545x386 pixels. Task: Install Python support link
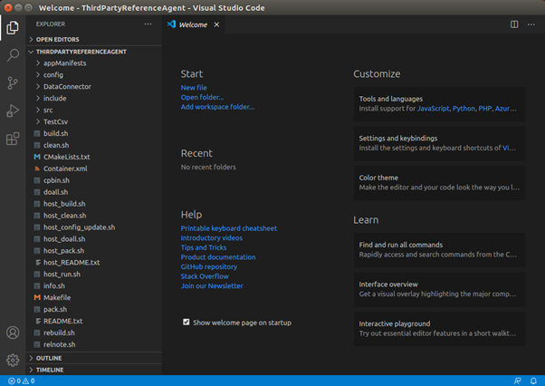click(464, 109)
